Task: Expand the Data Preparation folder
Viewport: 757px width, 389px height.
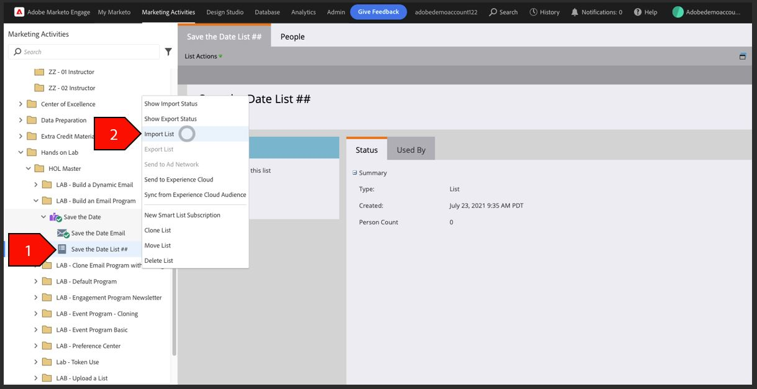Action: 20,121
